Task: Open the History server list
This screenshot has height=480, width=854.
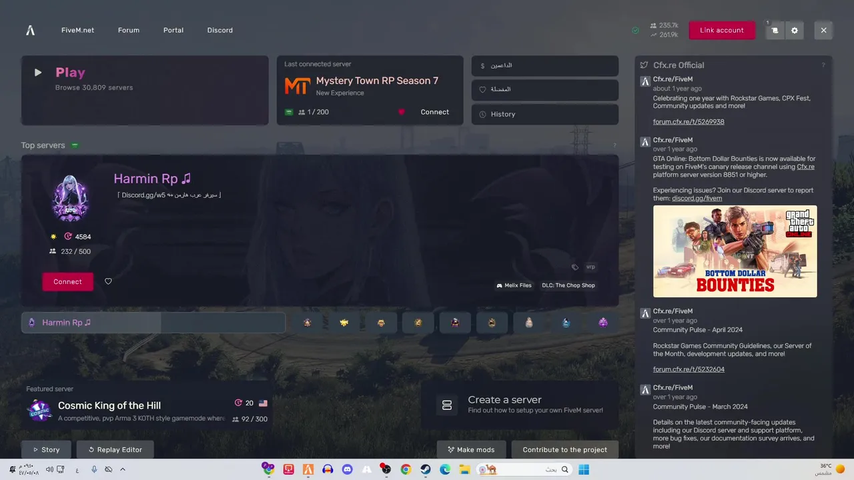Action: click(545, 114)
